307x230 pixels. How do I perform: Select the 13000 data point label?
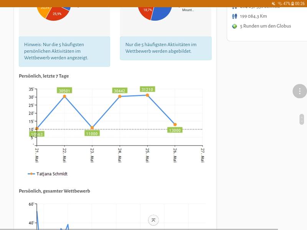(175, 130)
